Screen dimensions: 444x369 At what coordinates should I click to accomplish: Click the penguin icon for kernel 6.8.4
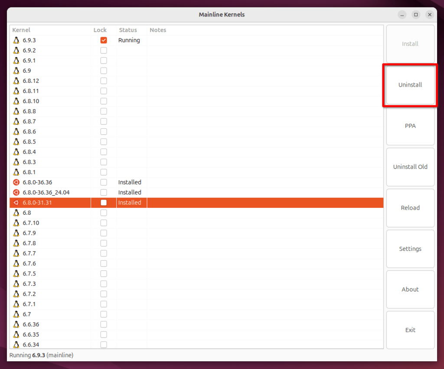16,152
